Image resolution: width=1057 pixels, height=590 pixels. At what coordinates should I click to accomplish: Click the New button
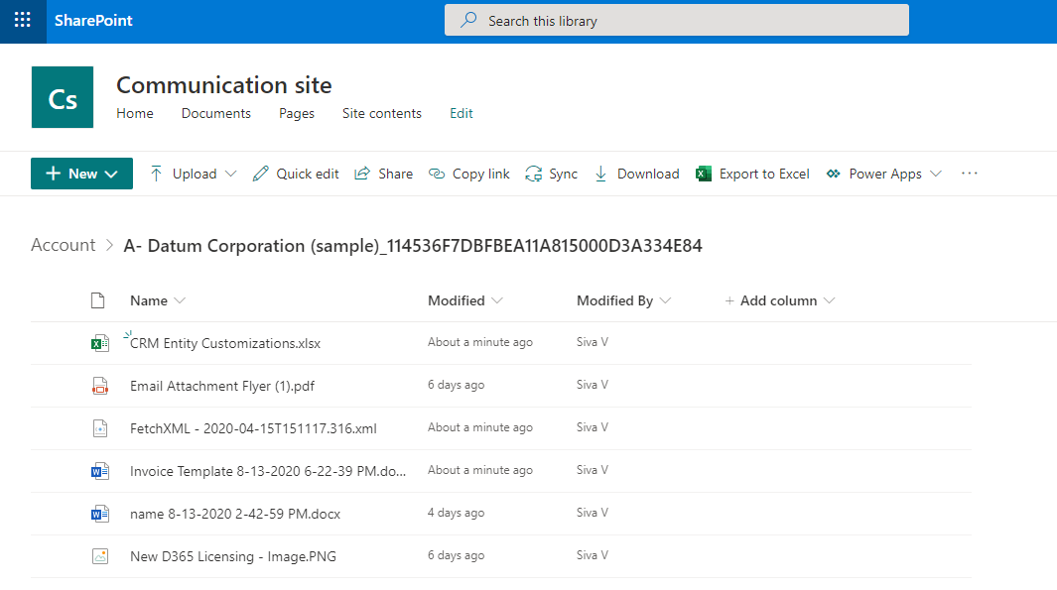[x=81, y=174]
